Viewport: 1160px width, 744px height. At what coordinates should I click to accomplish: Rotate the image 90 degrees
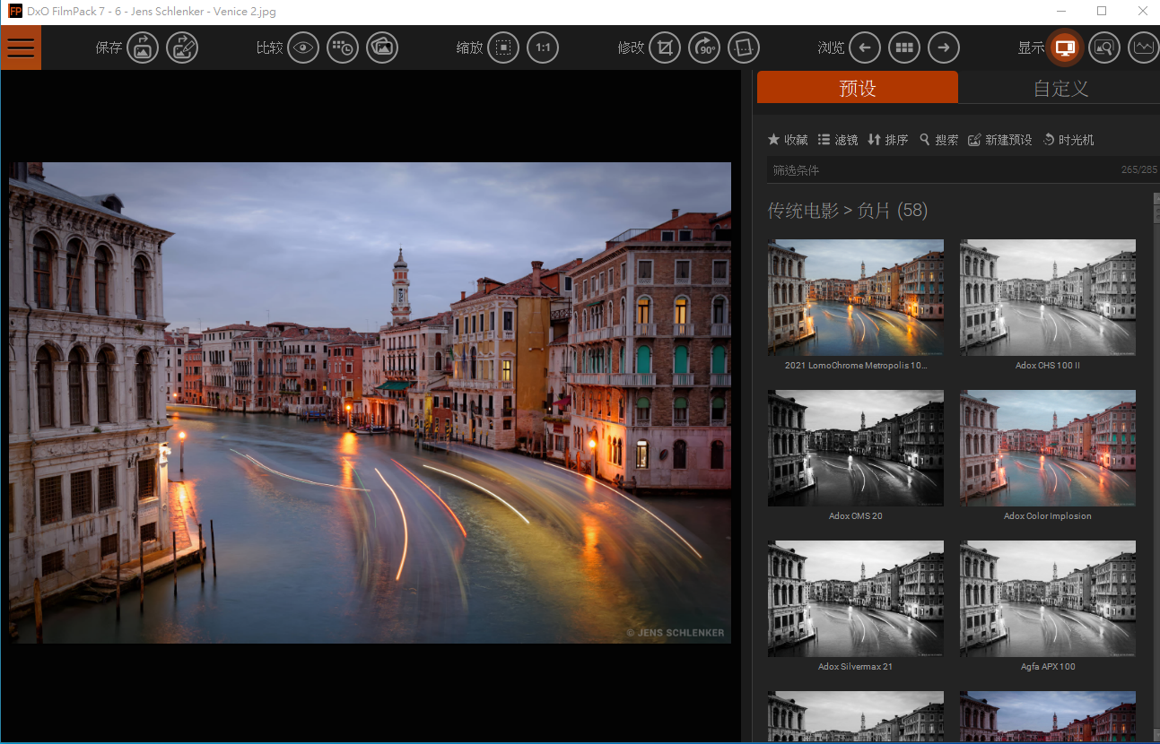[704, 48]
